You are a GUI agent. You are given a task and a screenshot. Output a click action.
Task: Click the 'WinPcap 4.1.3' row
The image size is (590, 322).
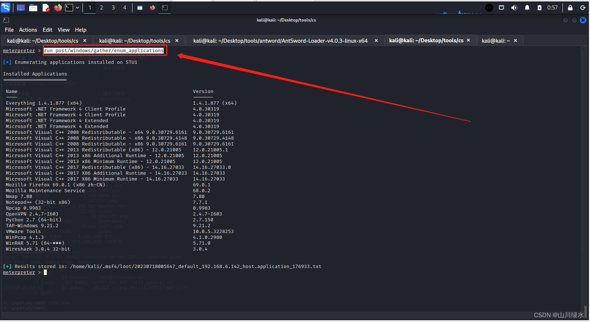[x=114, y=237]
